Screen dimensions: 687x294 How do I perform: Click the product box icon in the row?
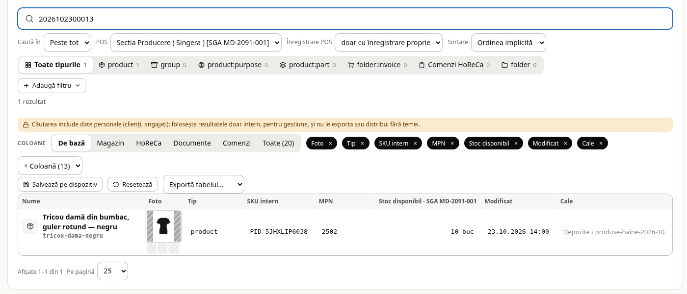tap(30, 226)
